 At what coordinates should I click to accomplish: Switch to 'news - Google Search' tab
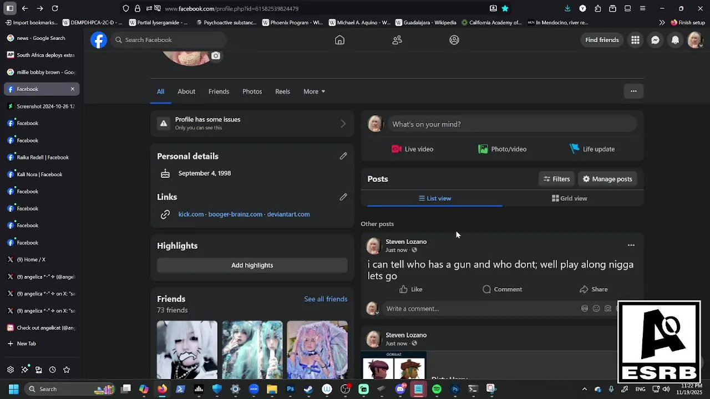pos(42,38)
